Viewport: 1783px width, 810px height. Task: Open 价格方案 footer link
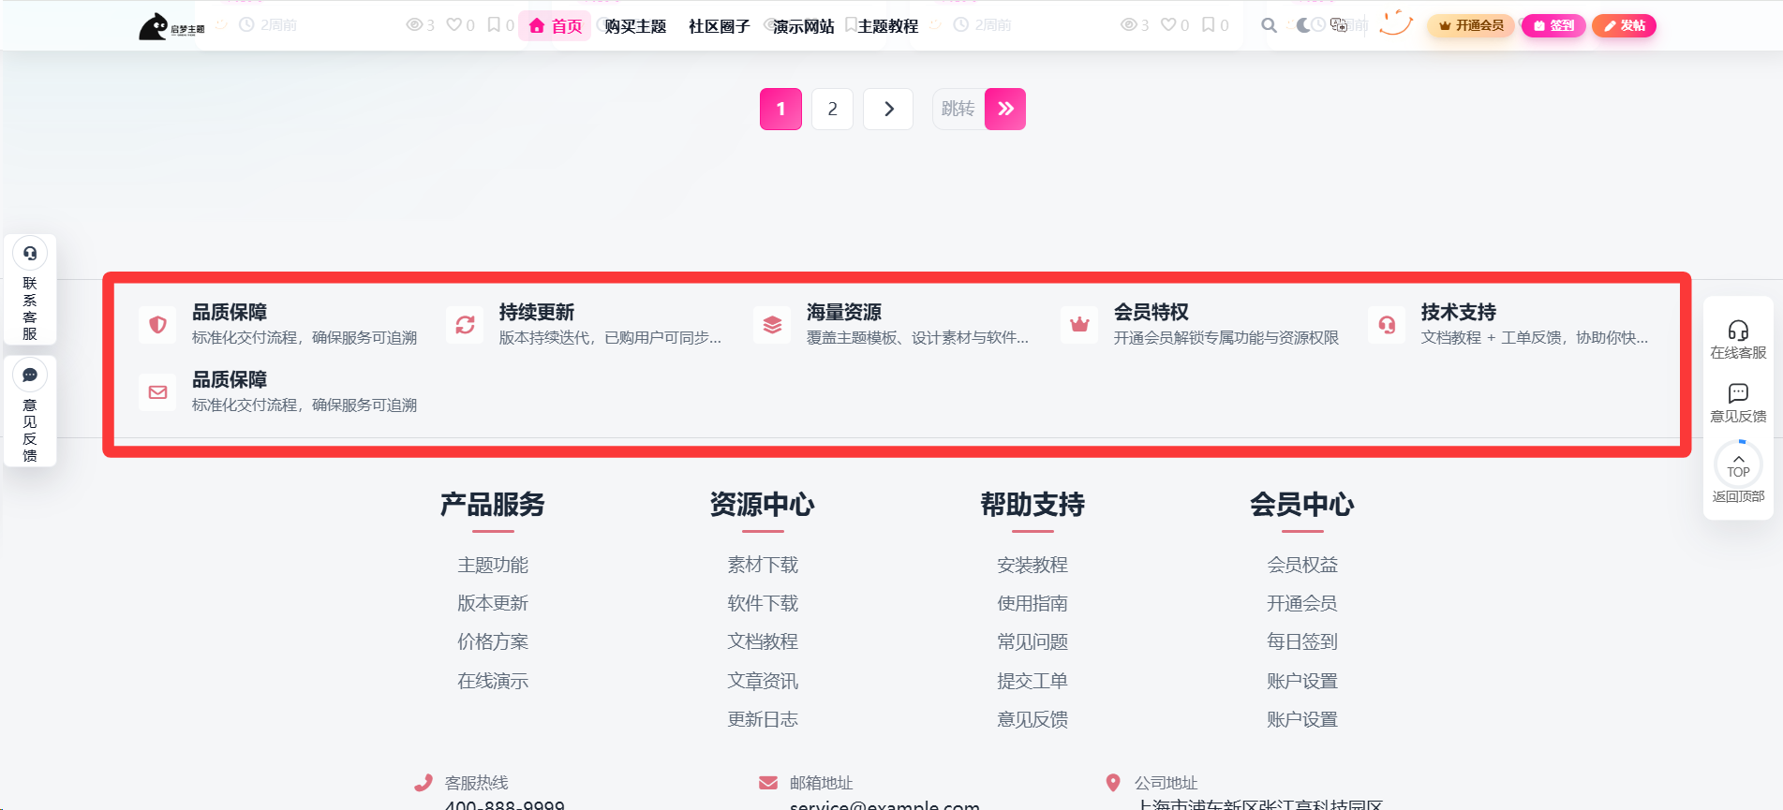coord(493,641)
